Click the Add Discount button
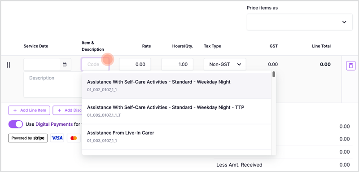The image size is (359, 172). coord(67,110)
